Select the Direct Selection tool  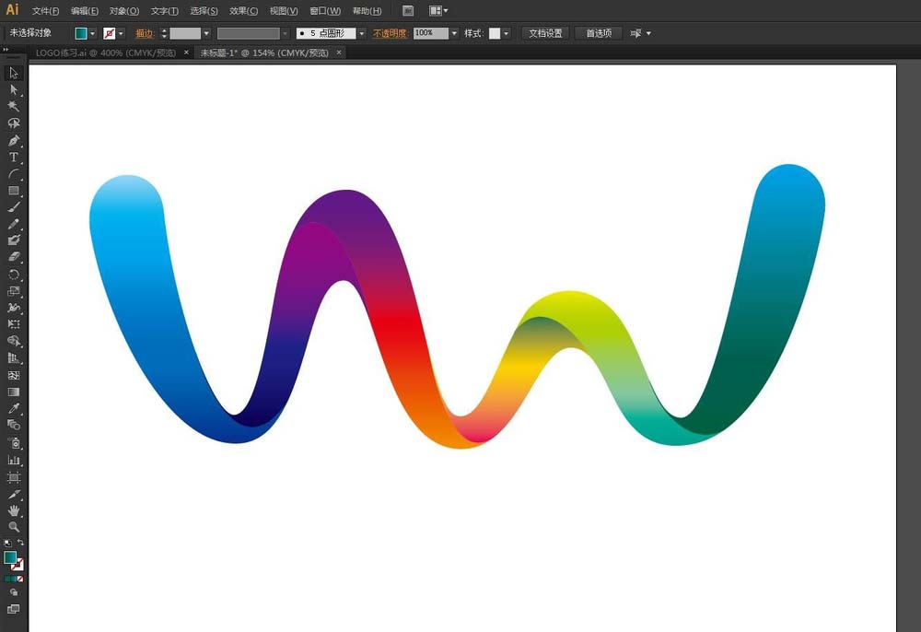14,90
